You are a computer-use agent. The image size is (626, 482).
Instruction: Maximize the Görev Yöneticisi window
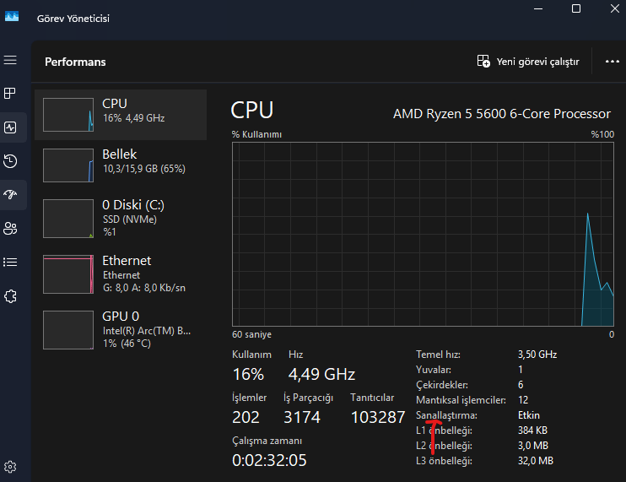[x=576, y=9]
